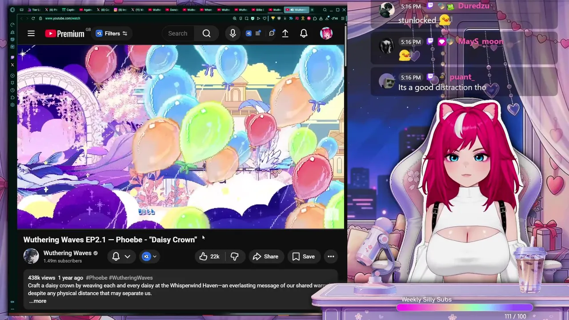Open the YouTube hamburger guide menu
Image resolution: width=569 pixels, height=320 pixels.
(31, 33)
